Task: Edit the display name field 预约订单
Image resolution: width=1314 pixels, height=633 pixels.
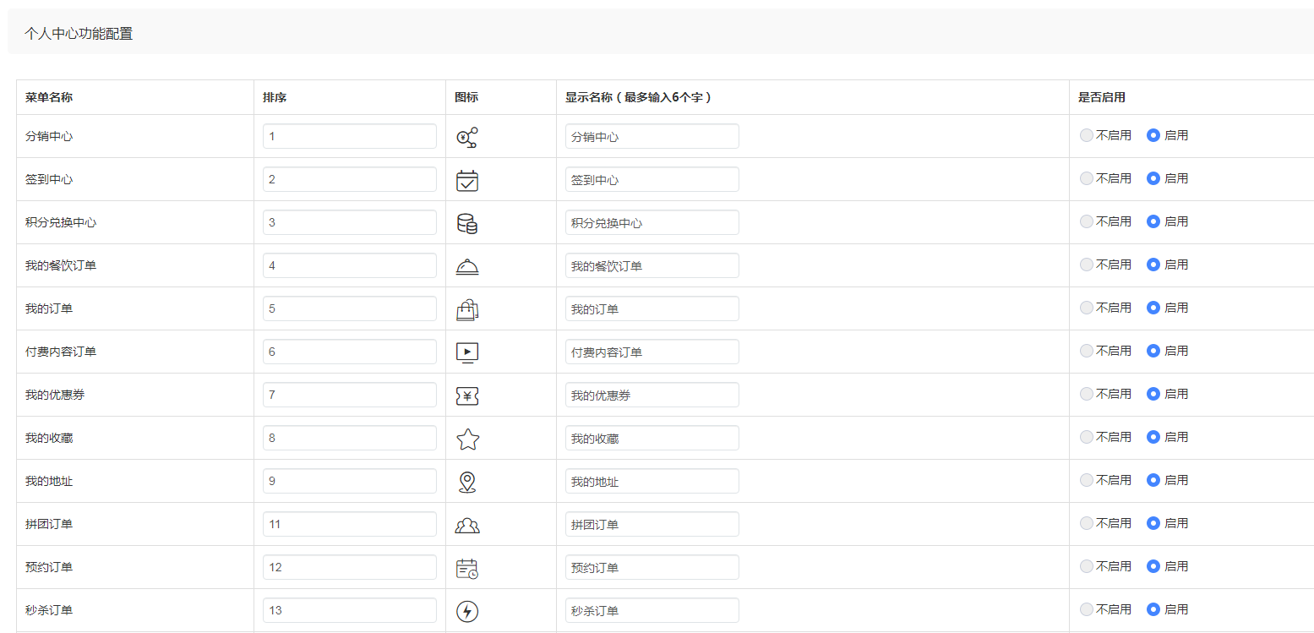Action: pos(652,567)
